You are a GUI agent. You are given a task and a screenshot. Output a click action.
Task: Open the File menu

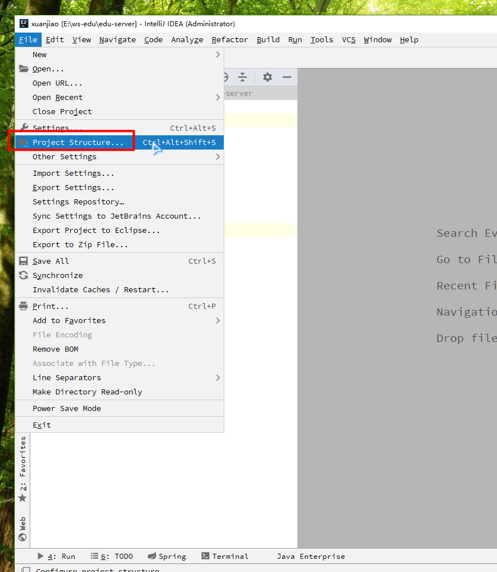28,40
